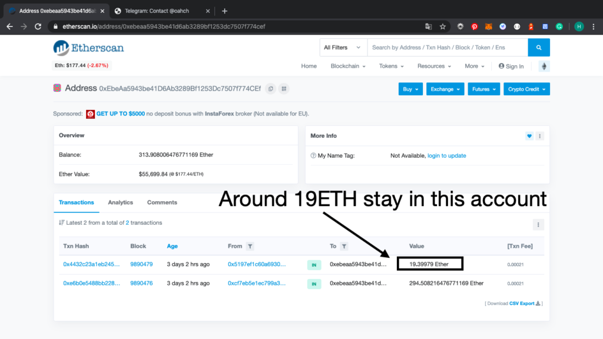This screenshot has width=603, height=339.
Task: Open the Chrome profile avatar H
Action: pos(579,26)
